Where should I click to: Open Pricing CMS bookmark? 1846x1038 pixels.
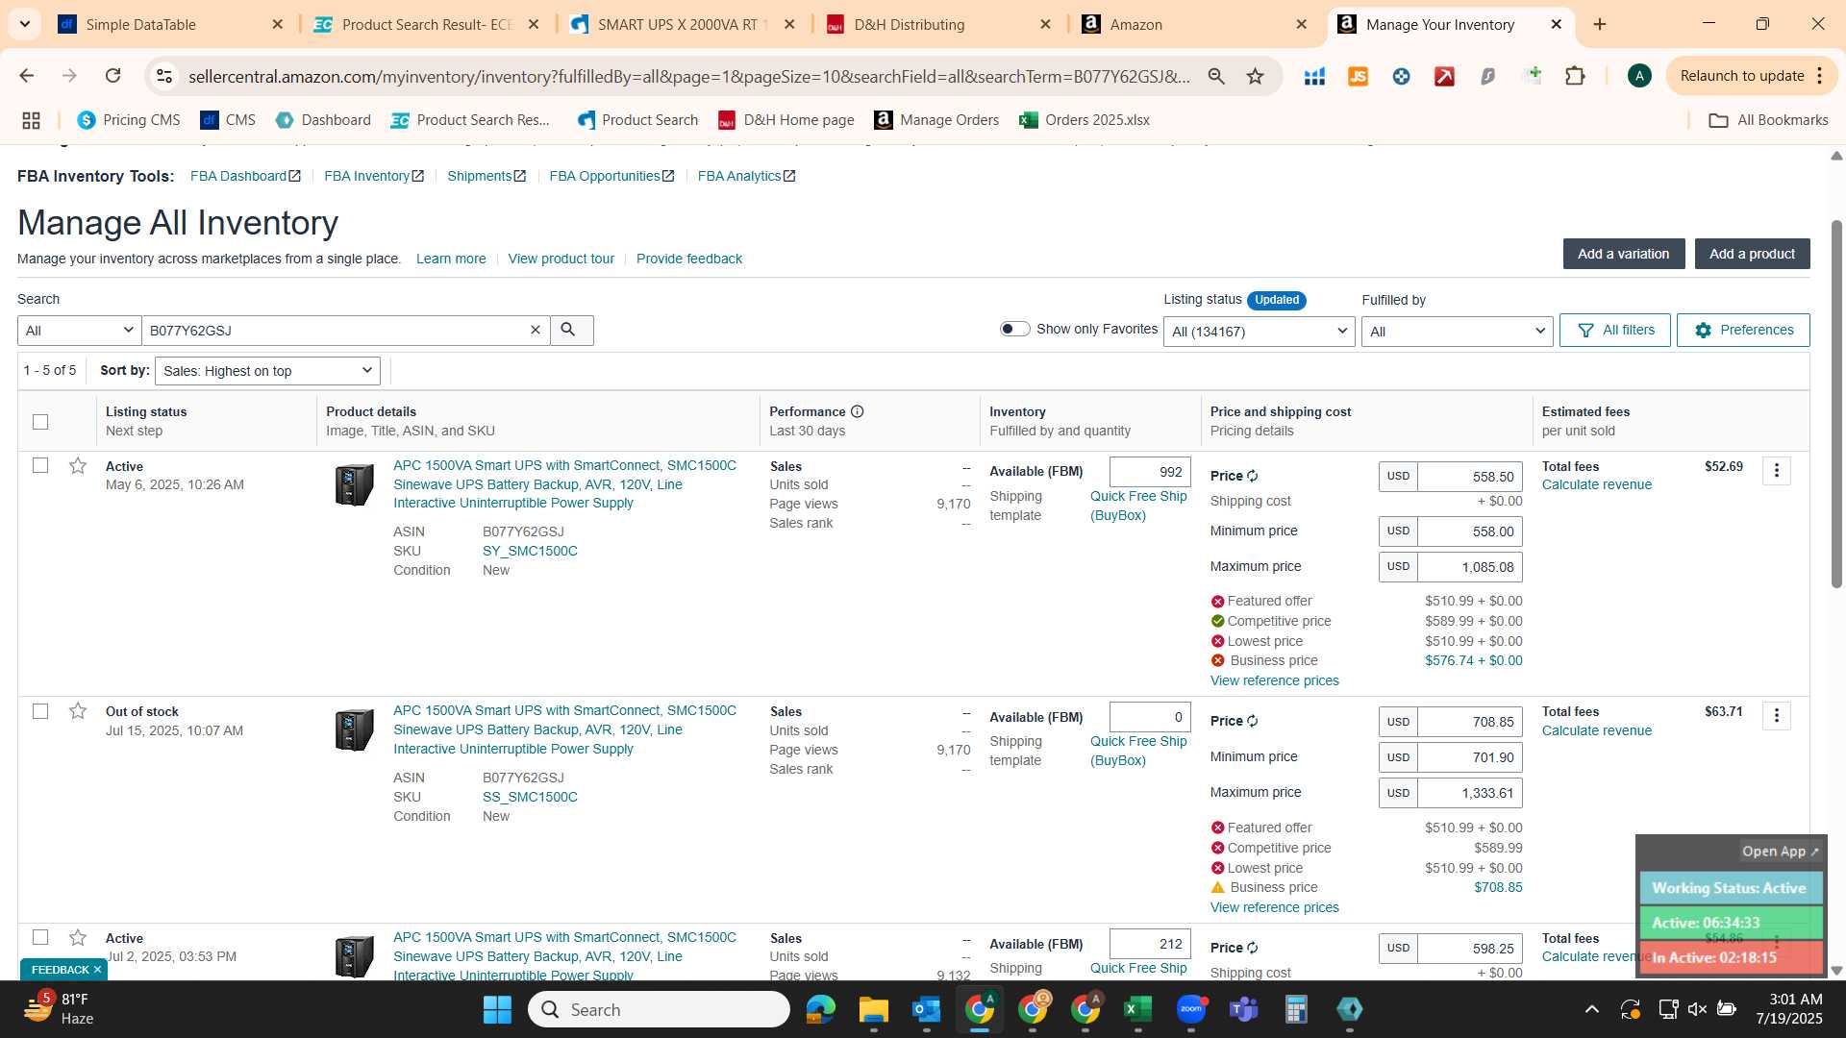click(129, 120)
